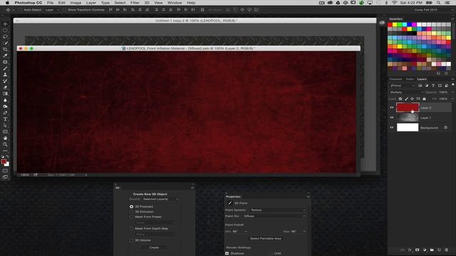
Task: Toggle Background layer visibility eye
Action: point(392,127)
